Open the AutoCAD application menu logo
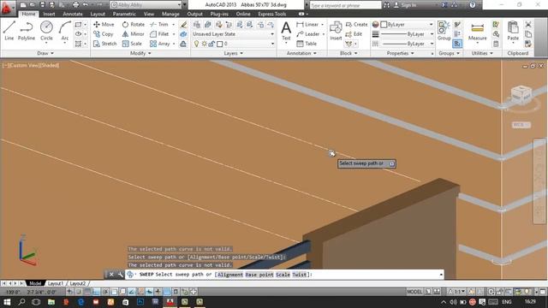Image resolution: width=548 pixels, height=308 pixels. [x=7, y=8]
